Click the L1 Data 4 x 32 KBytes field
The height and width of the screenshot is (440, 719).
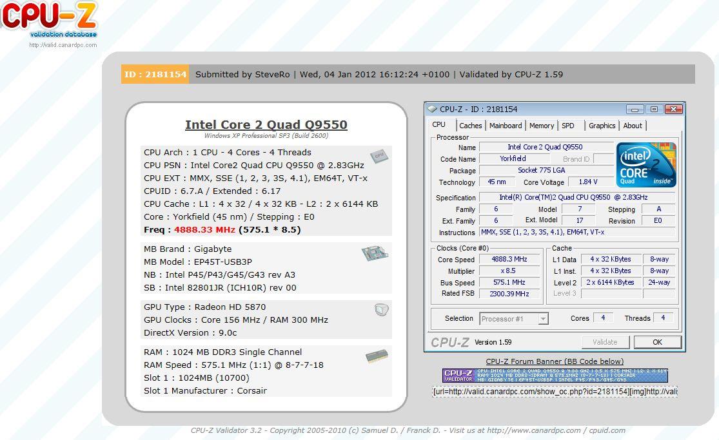[x=610, y=259]
